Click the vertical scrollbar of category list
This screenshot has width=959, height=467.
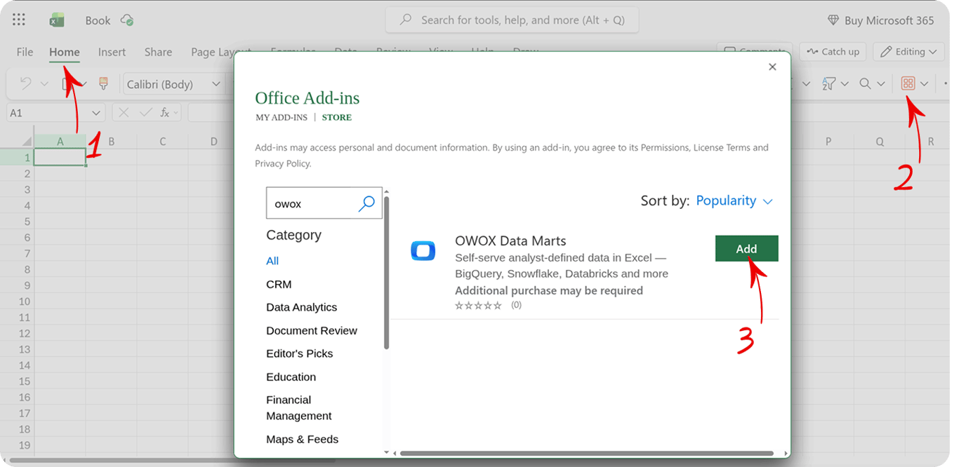pos(387,273)
